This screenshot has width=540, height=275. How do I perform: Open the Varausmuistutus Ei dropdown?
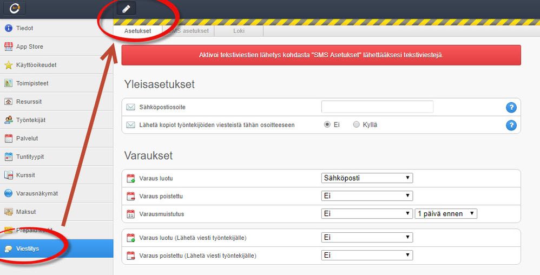pos(367,214)
